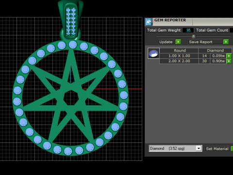Click the green arrow on the 2.00 X 2.00 row
This screenshot has height=175, width=233.
(229, 61)
